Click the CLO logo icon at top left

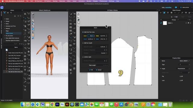click(x=2, y=7)
